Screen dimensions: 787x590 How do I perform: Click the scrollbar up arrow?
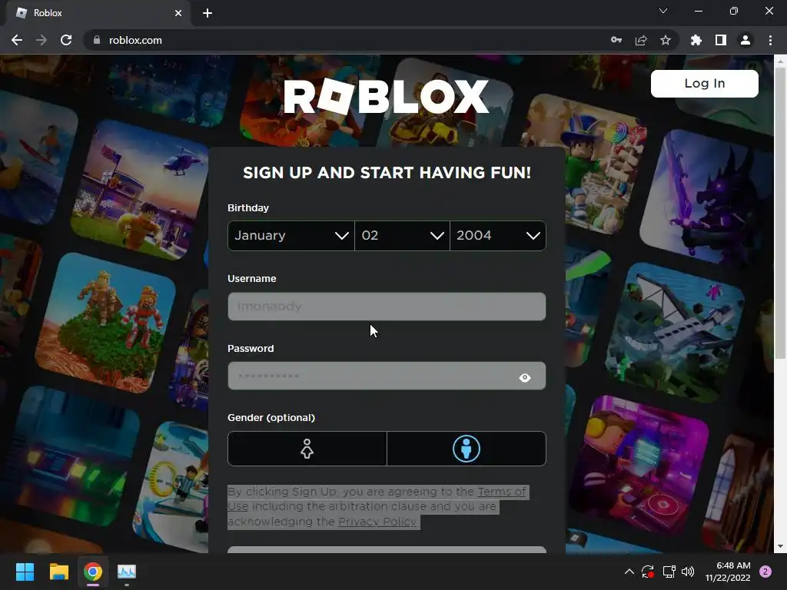click(x=780, y=61)
